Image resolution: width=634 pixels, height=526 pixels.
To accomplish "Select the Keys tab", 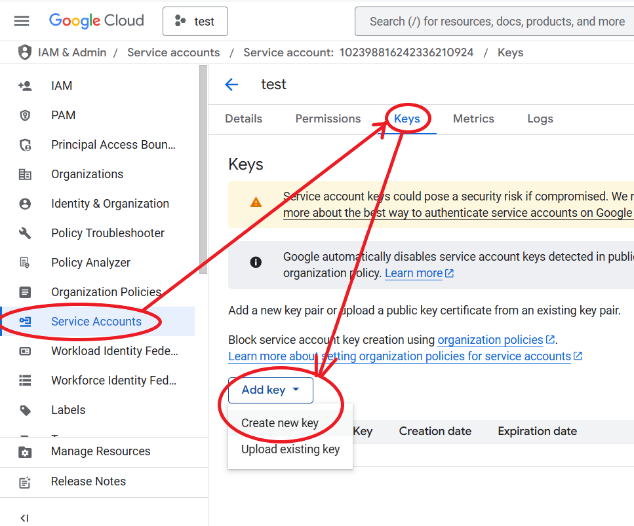I will pyautogui.click(x=407, y=119).
